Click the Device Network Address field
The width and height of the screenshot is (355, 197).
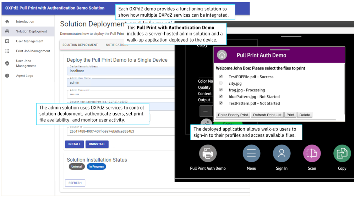coord(121,71)
